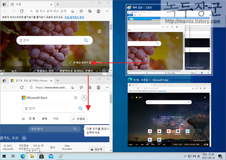This screenshot has height=160, width=226.
Task: Open Favorites list in top Edge window
Action: pyautogui.click(x=81, y=11)
